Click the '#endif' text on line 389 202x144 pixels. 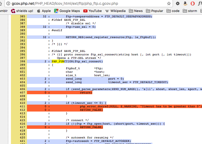point(57,30)
